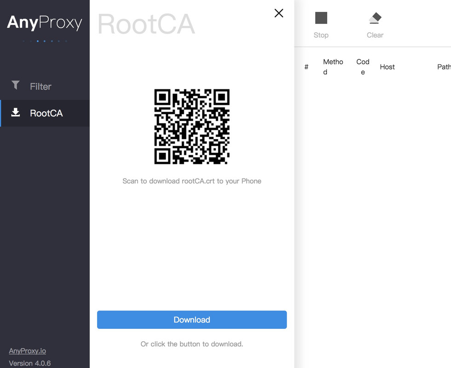The width and height of the screenshot is (451, 368).
Task: Click the RootCA panel heading
Action: (146, 24)
